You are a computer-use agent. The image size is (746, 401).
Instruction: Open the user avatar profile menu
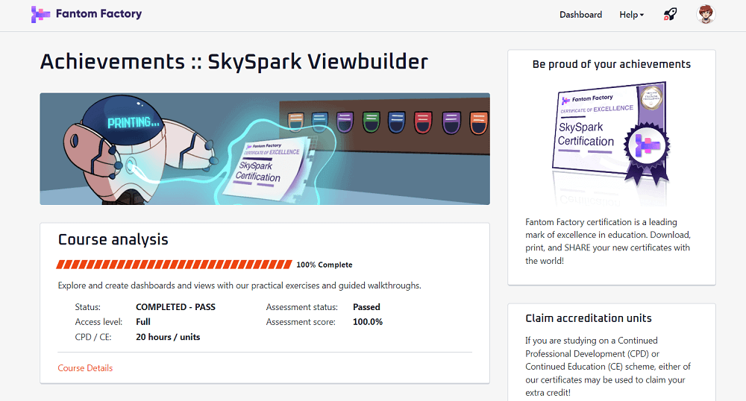coord(706,14)
